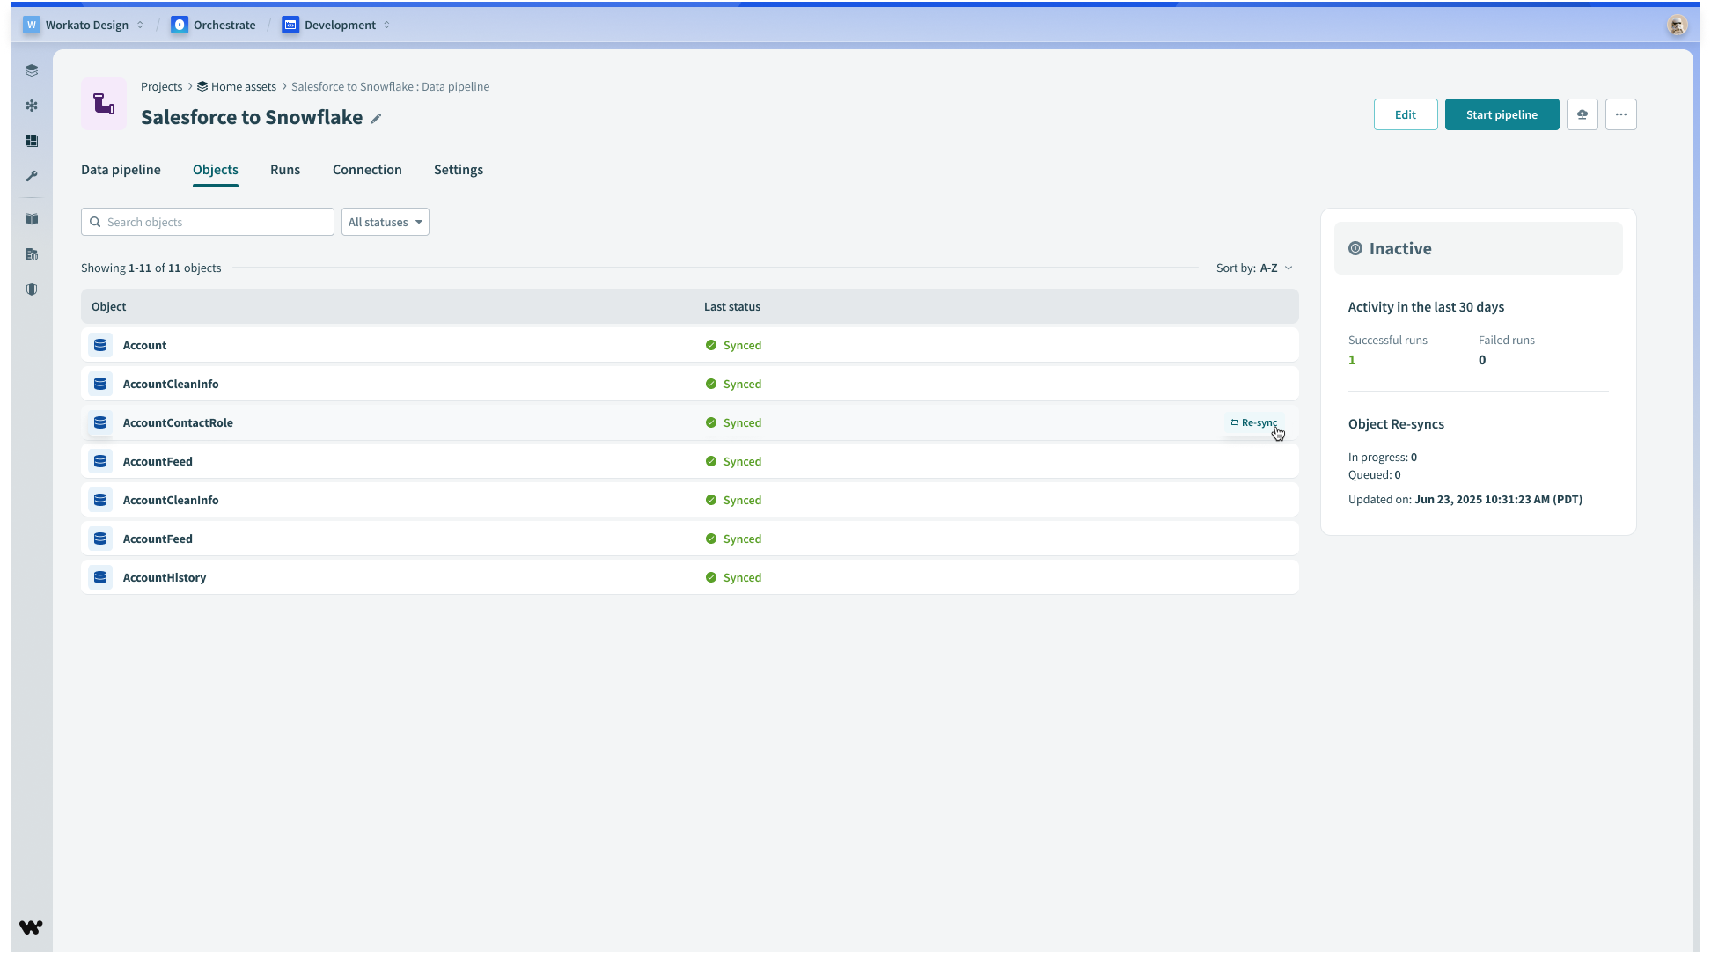The image size is (1711, 975).
Task: Open the open-book library sidebar icon
Action: (x=32, y=219)
